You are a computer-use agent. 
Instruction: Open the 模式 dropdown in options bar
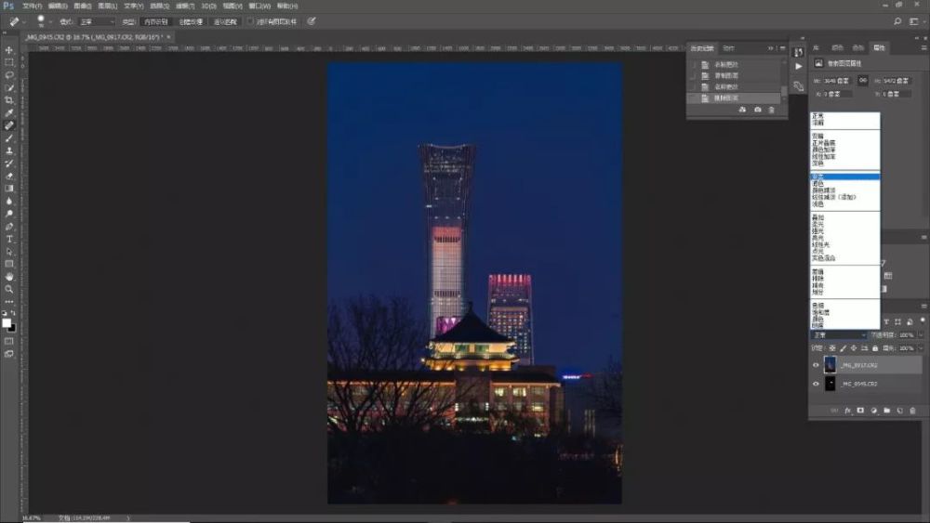96,21
